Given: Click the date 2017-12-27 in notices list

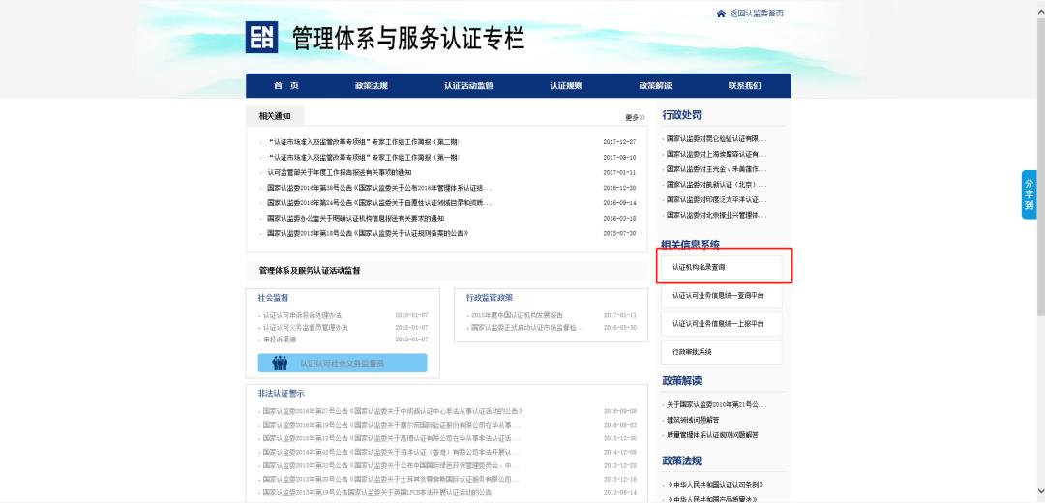Looking at the screenshot, I should point(619,142).
